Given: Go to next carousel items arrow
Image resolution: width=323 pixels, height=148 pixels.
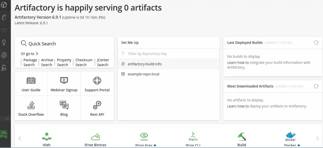Looking at the screenshot, I should [x=317, y=138].
